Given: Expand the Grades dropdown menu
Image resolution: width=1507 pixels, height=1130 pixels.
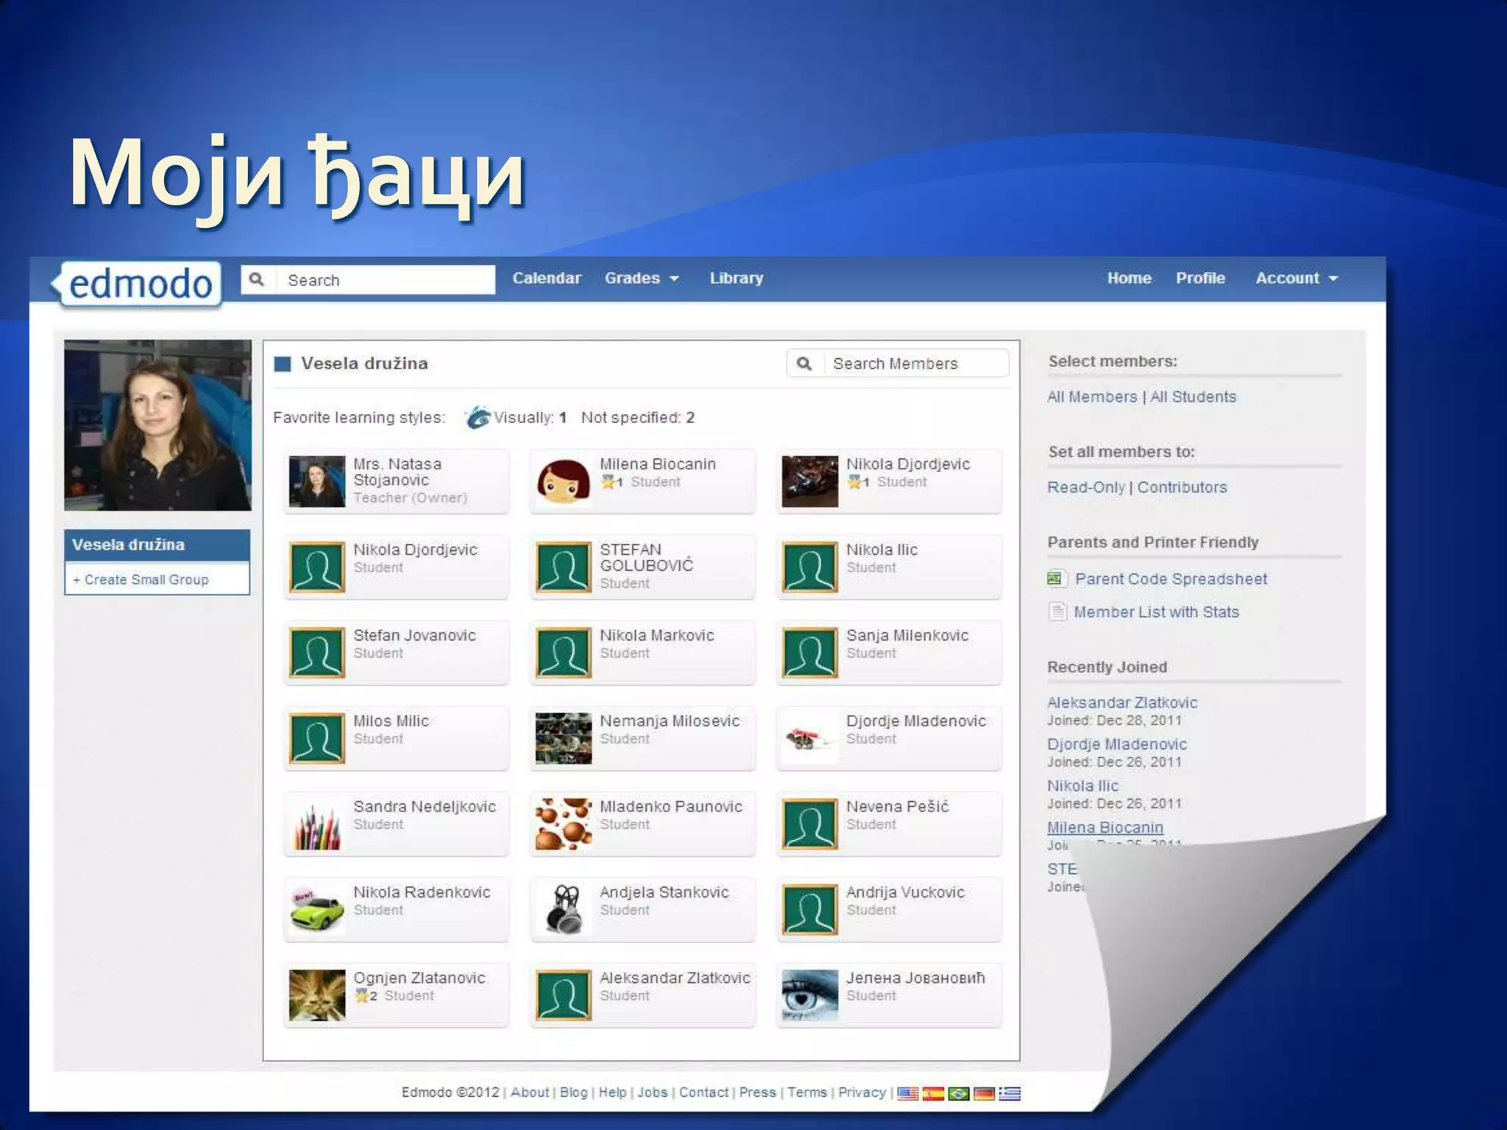Looking at the screenshot, I should [641, 279].
